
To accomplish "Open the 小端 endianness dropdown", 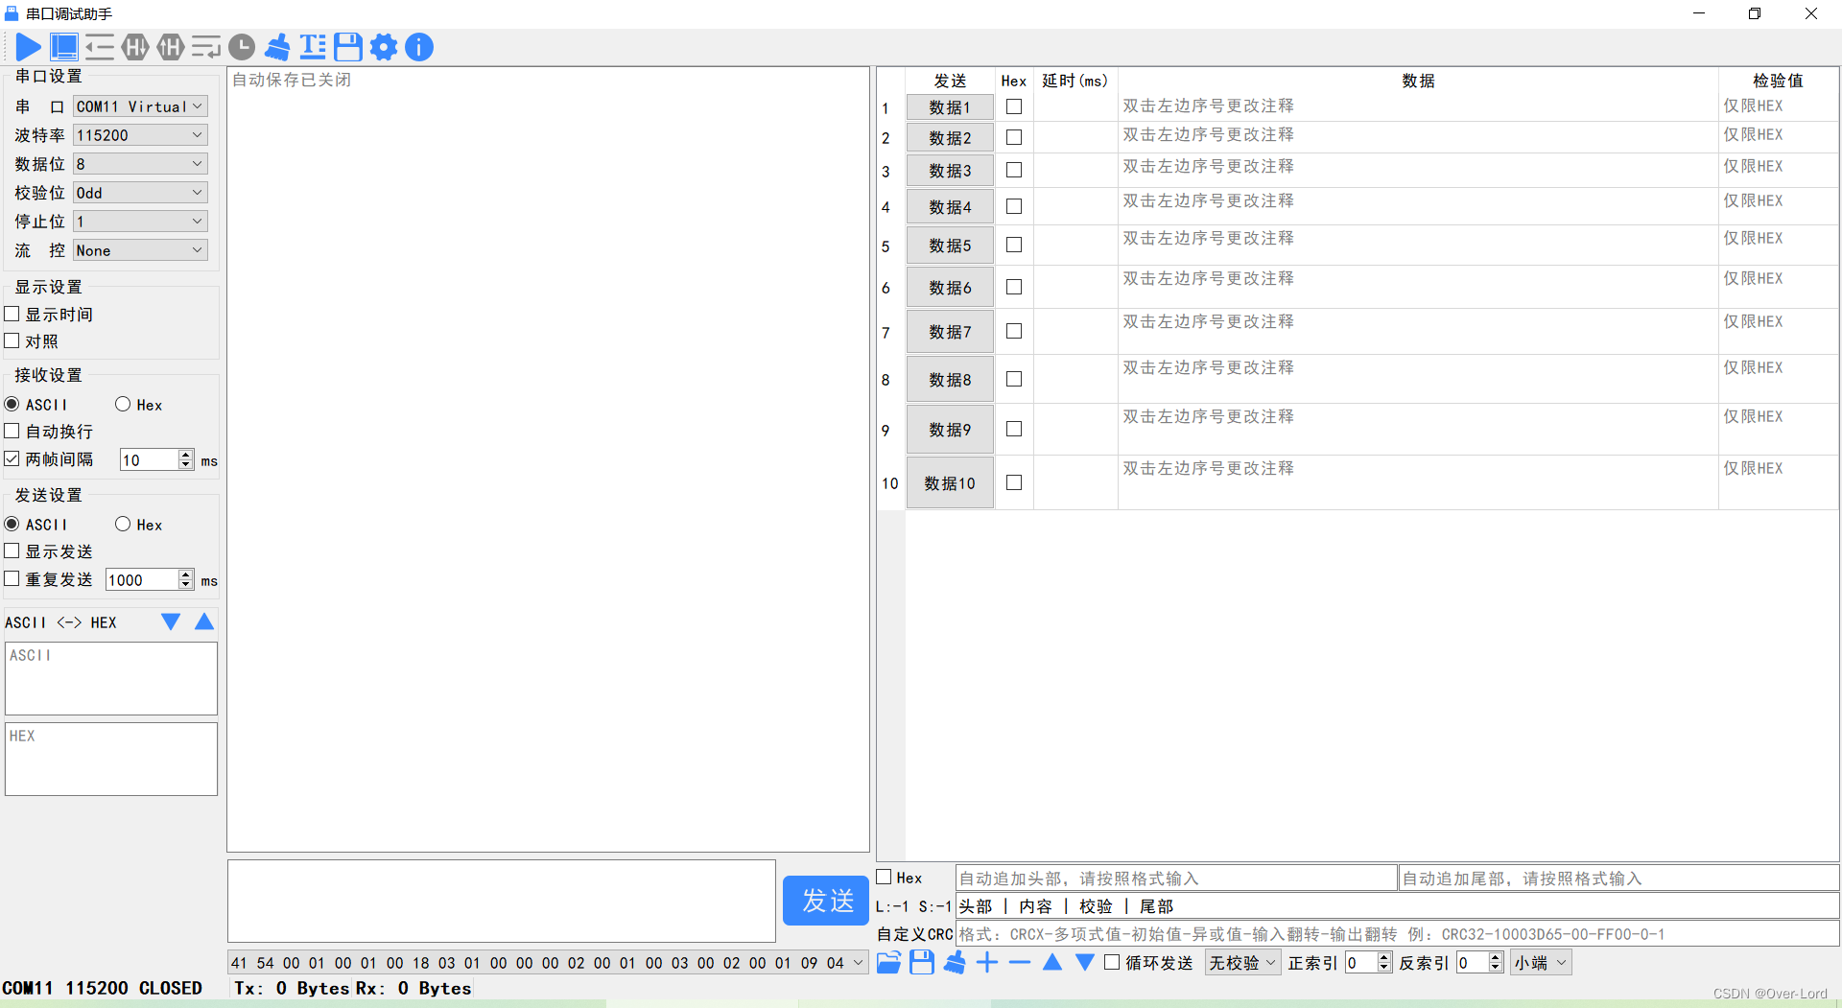I will [1542, 962].
